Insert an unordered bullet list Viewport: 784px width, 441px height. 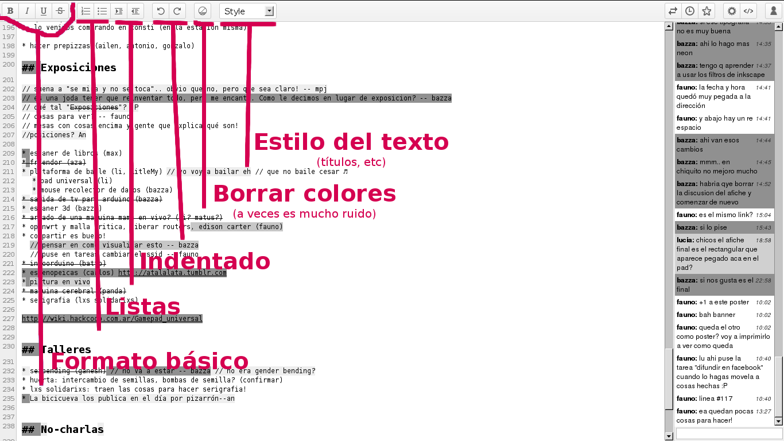click(102, 11)
